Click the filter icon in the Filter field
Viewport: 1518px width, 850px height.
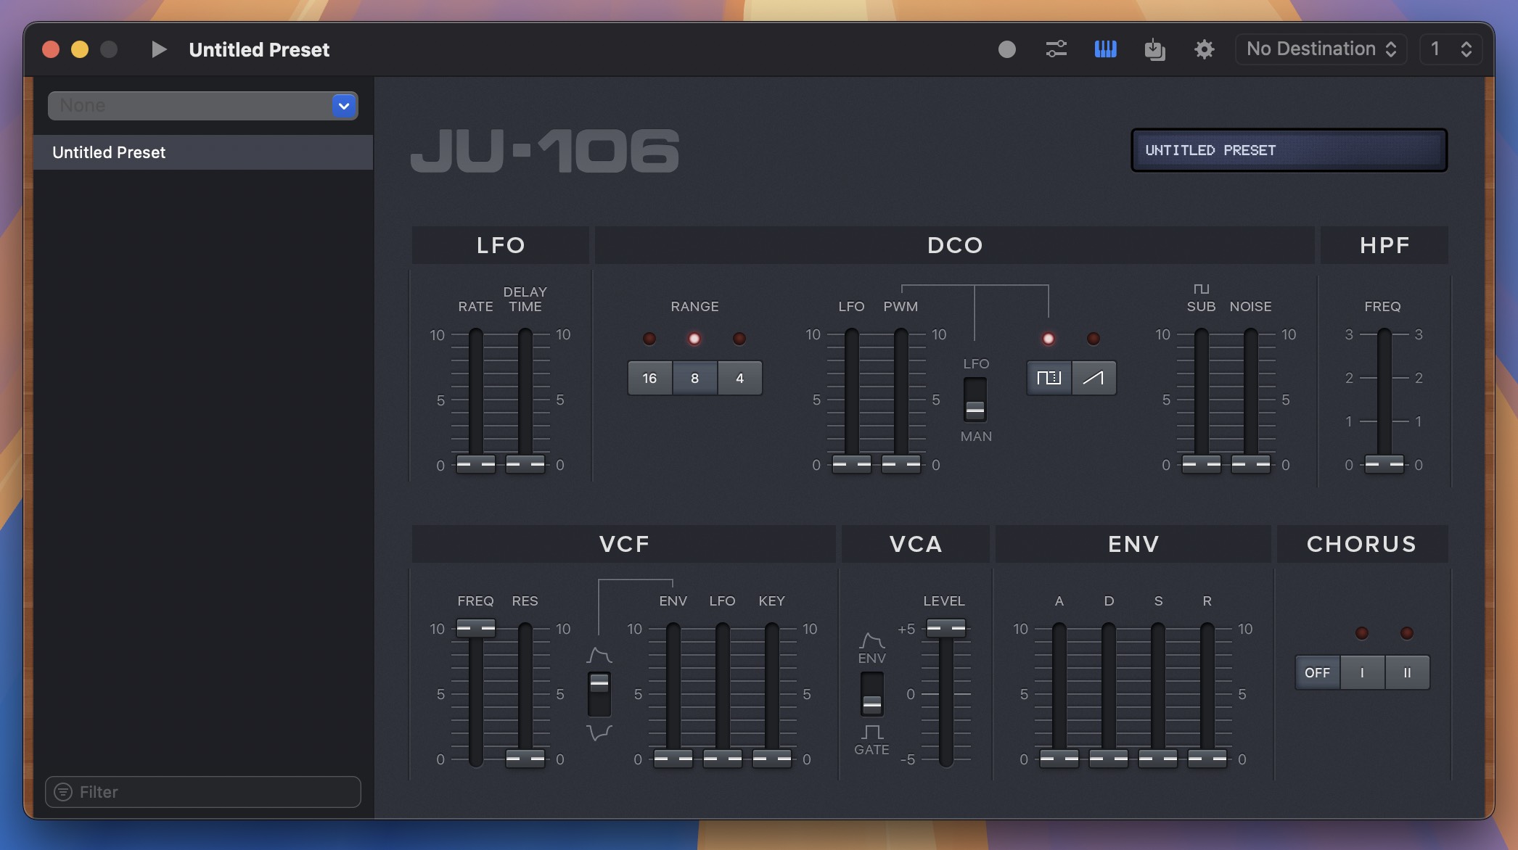point(63,792)
